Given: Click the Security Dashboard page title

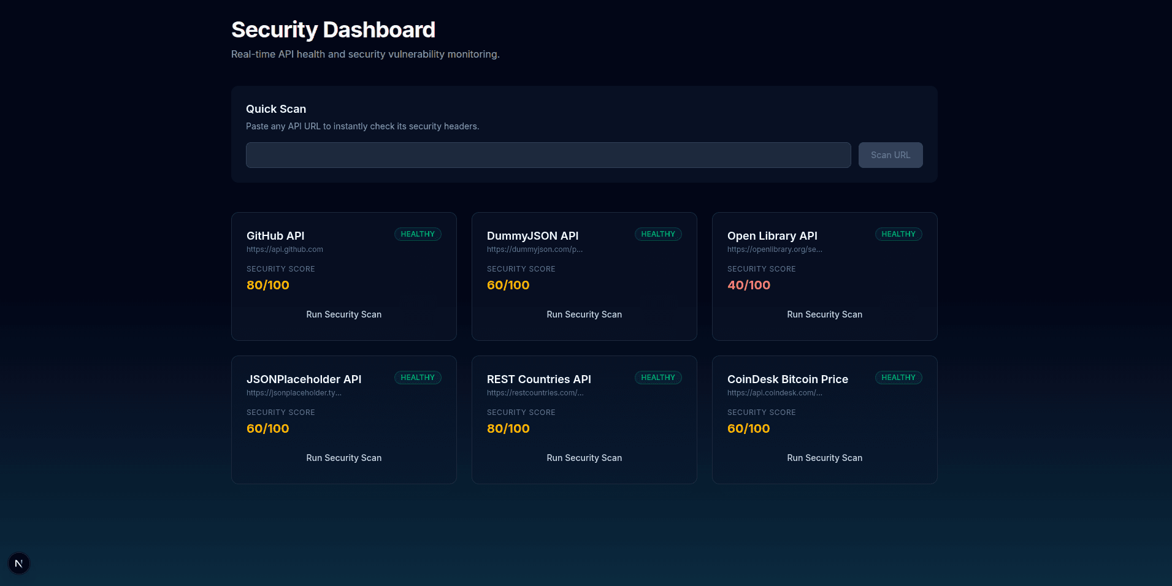Looking at the screenshot, I should pos(333,29).
